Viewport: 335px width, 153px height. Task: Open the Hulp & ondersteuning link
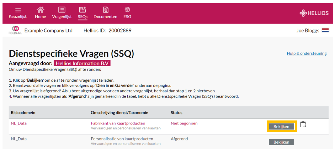306,53
